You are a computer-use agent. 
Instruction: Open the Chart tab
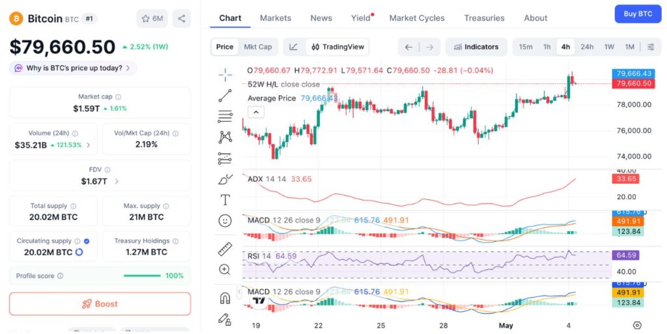(230, 18)
